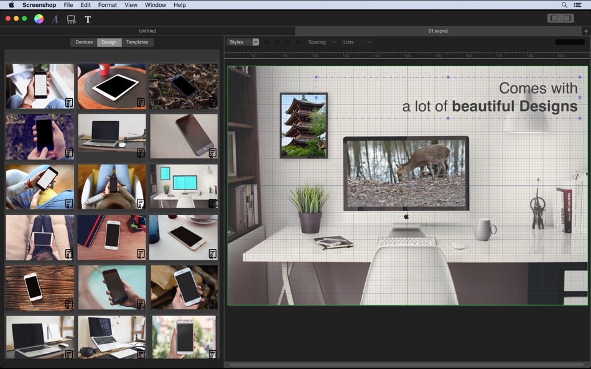The height and width of the screenshot is (369, 591).
Task: Pick hand holding phone by window design
Action: pyautogui.click(x=40, y=86)
